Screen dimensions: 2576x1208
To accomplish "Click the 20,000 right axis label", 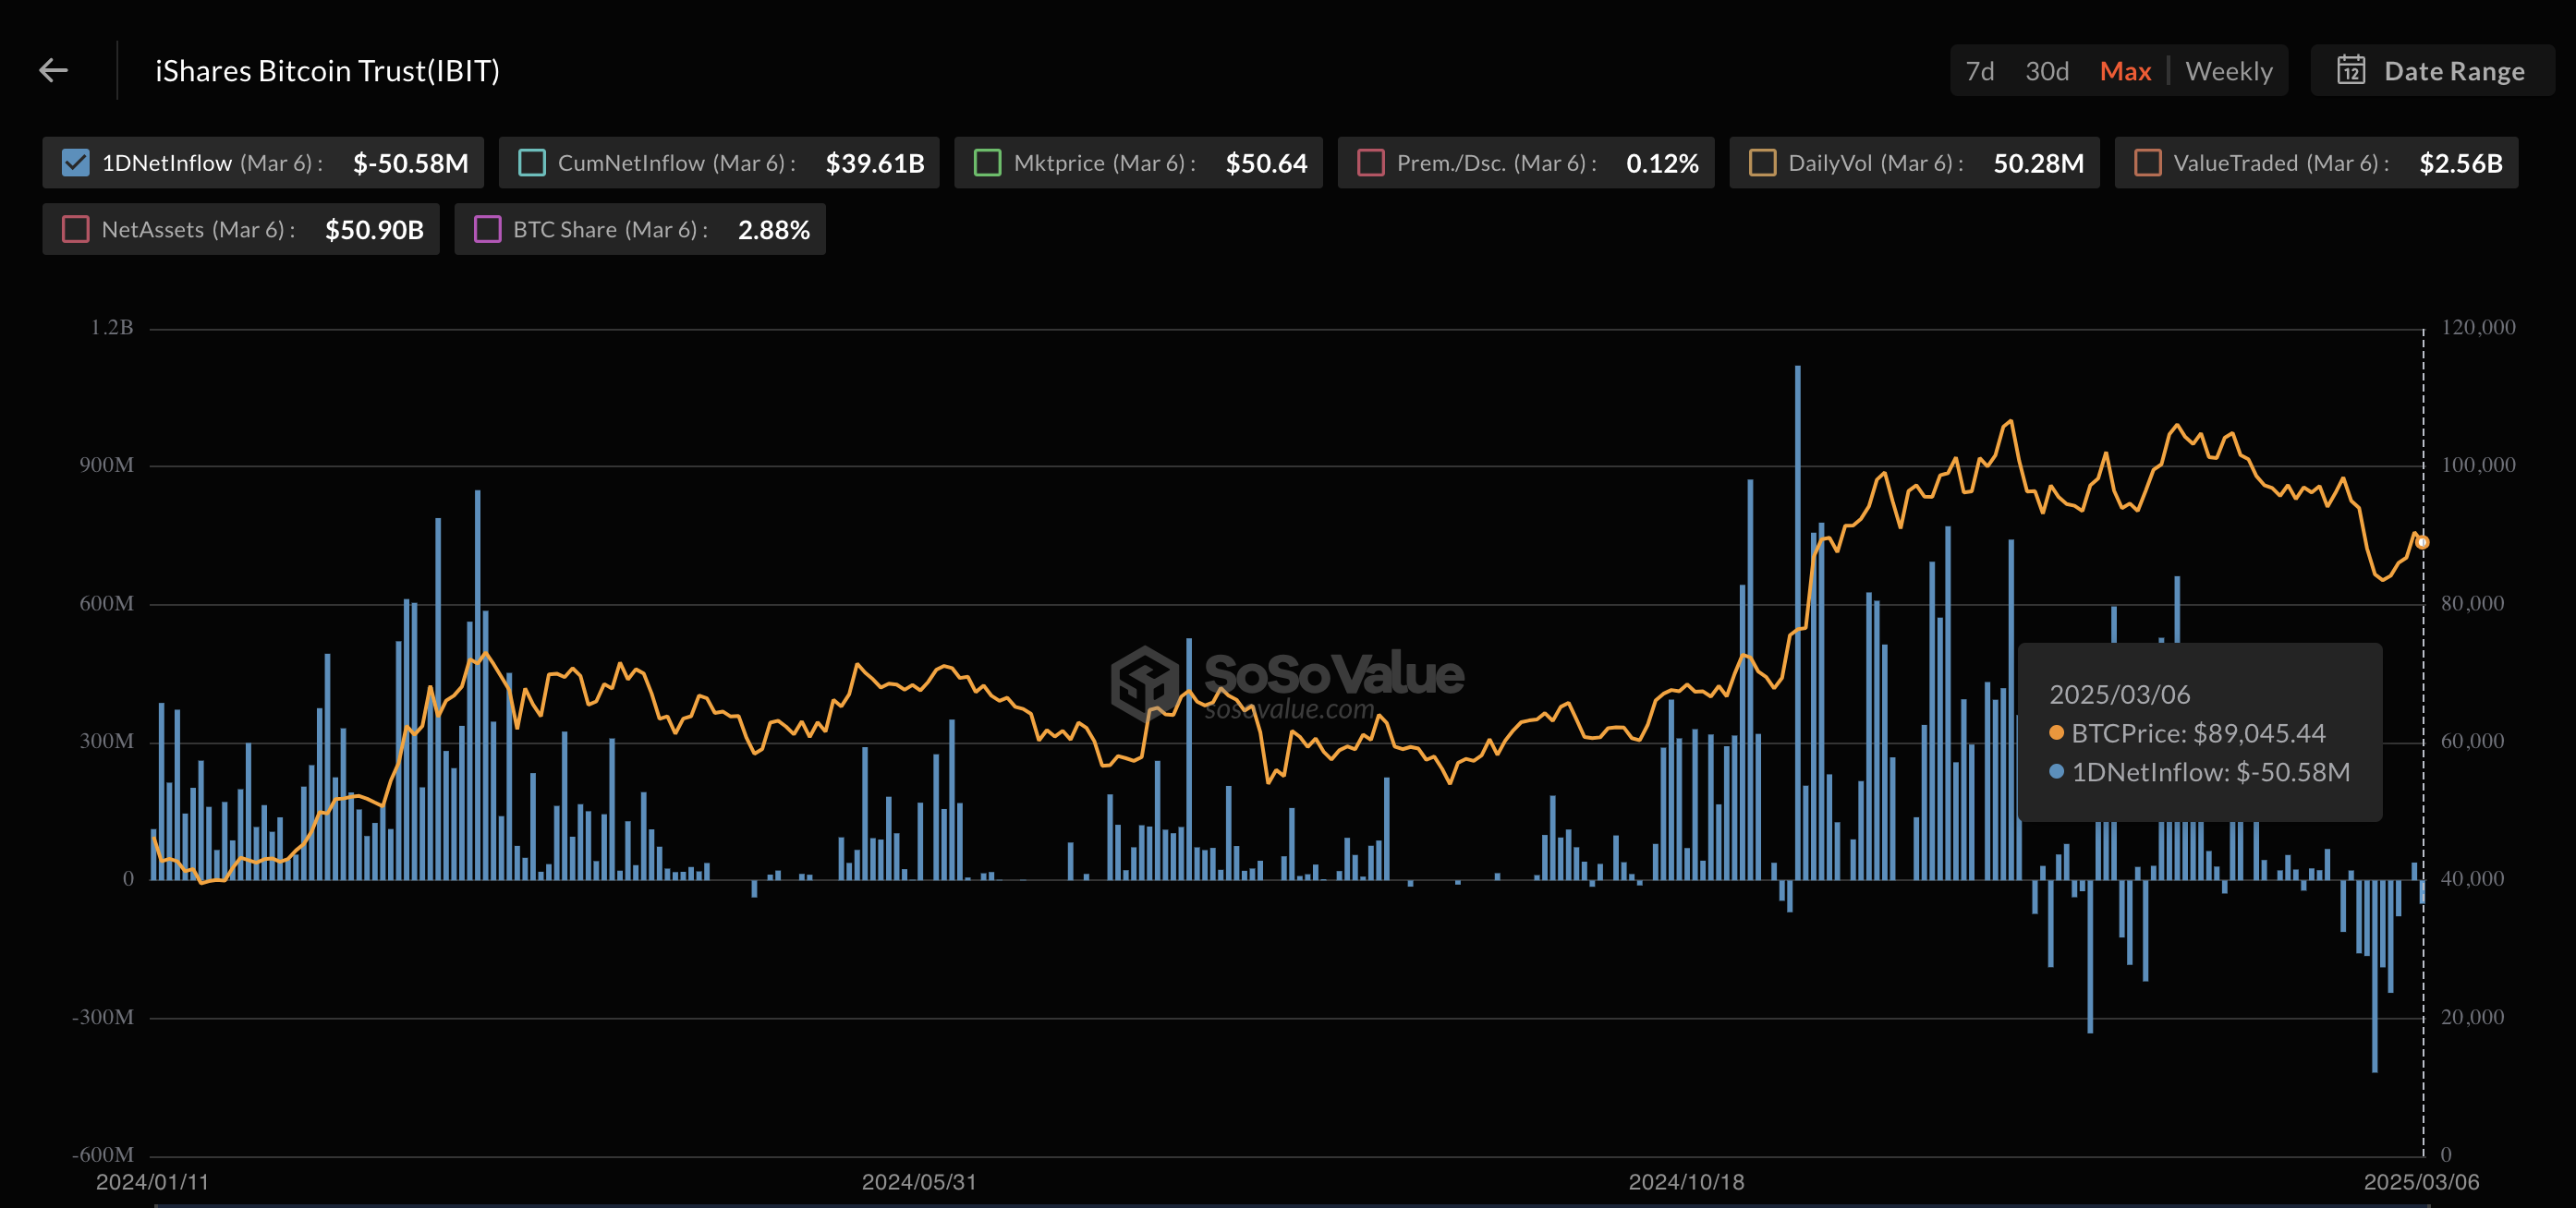I will pyautogui.click(x=2473, y=1017).
